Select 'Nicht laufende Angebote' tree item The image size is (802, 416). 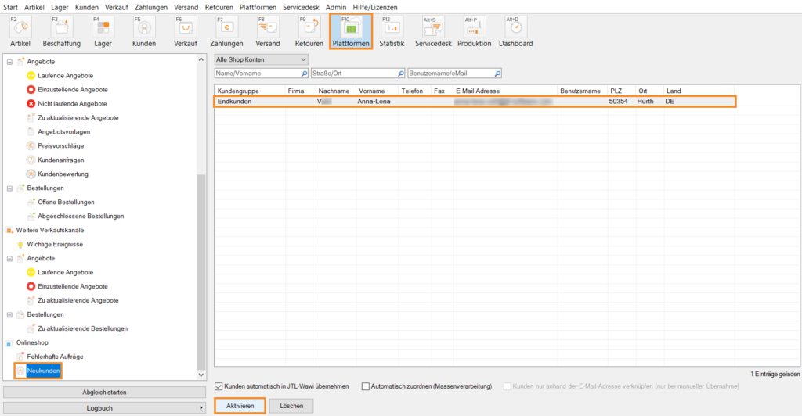click(x=72, y=103)
